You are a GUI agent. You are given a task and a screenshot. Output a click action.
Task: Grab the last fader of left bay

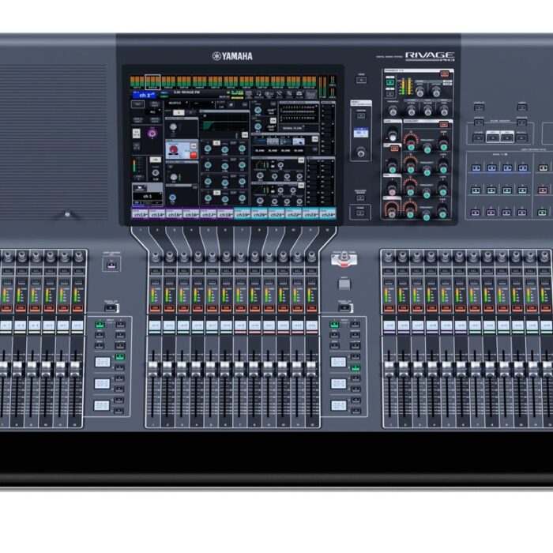coord(75,369)
